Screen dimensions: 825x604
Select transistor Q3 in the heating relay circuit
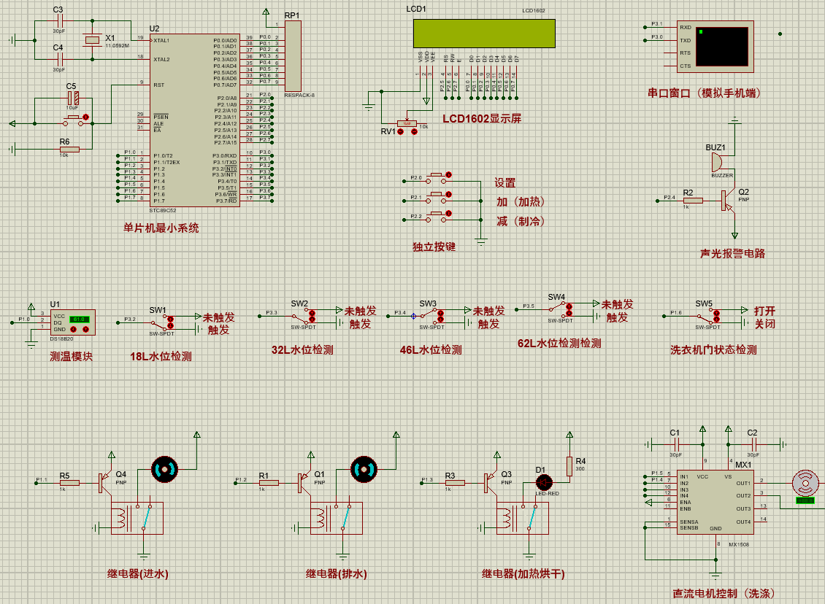click(x=490, y=484)
